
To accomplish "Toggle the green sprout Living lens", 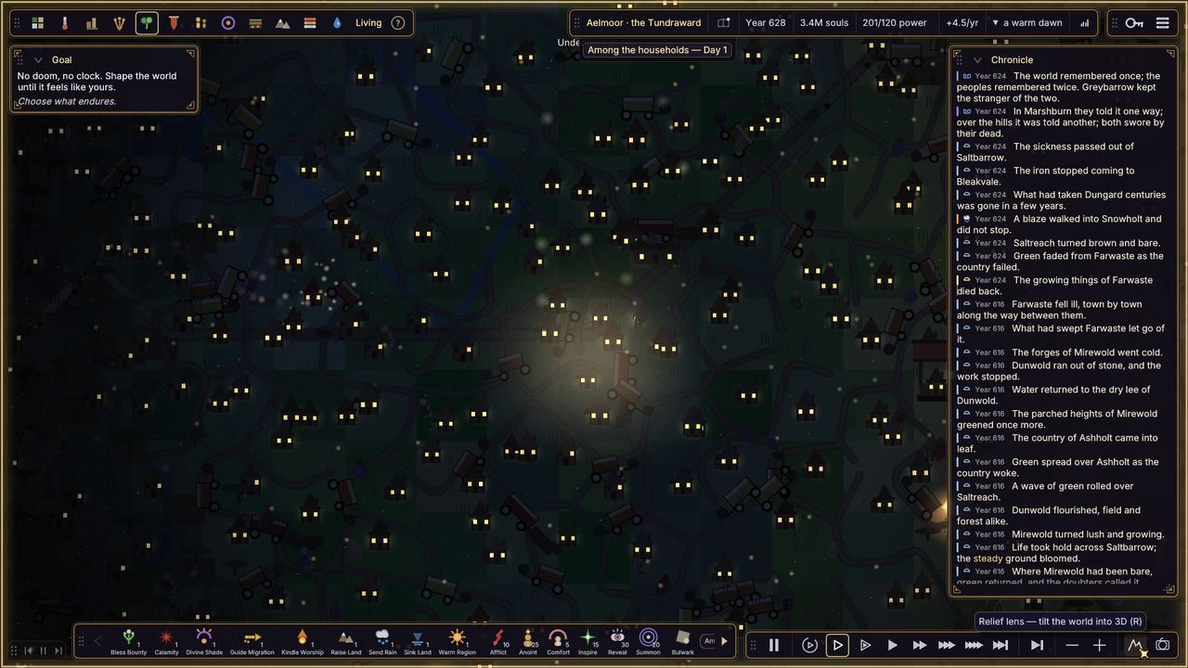I will [147, 23].
